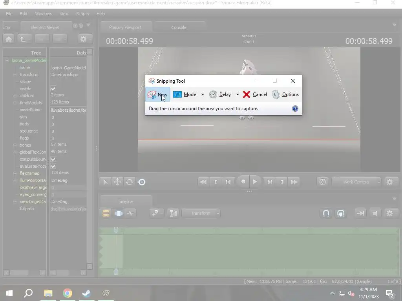This screenshot has height=301, width=402.
Task: Click the Element Viewer home icon
Action: (x=9, y=39)
